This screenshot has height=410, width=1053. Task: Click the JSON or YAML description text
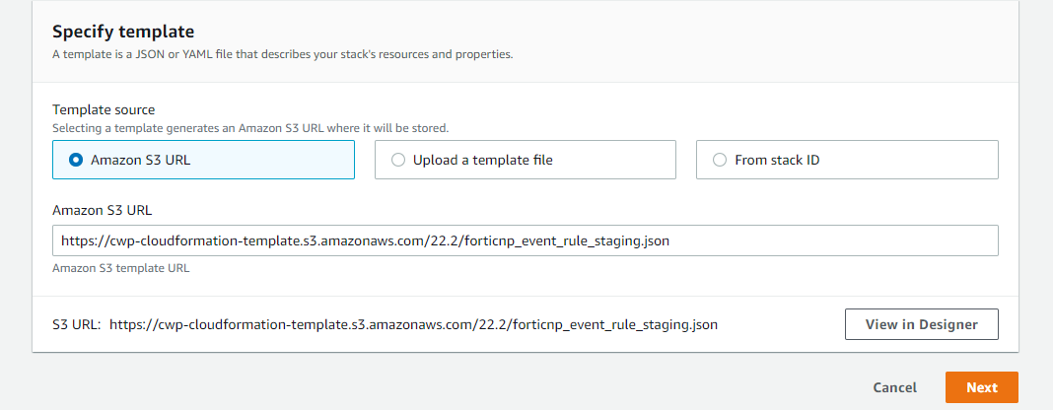point(282,54)
